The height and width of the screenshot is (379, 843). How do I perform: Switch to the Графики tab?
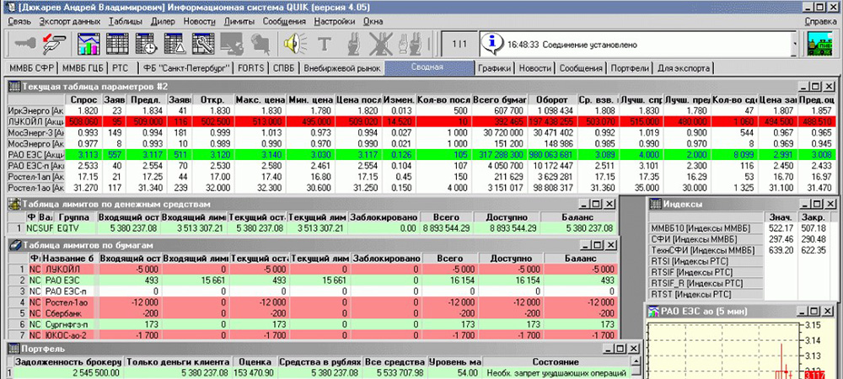[x=494, y=68]
